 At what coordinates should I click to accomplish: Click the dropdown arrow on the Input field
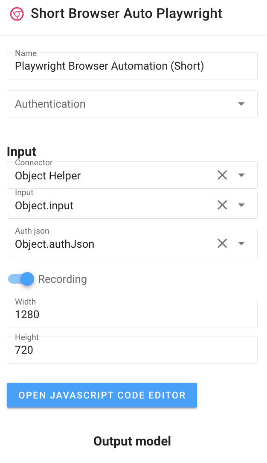(241, 205)
